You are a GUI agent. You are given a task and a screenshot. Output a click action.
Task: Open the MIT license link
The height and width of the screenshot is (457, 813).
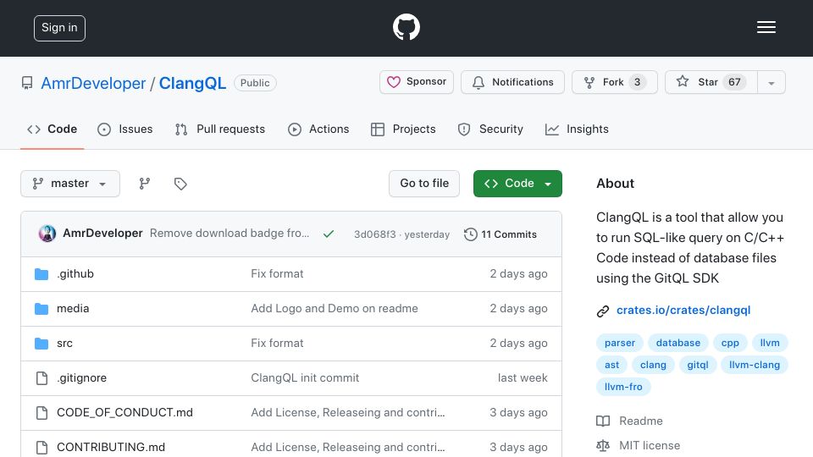(x=639, y=446)
